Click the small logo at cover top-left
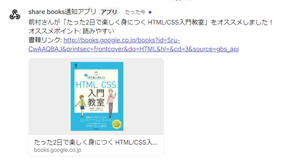Image resolution: width=284 pixels, height=164 pixels. click(x=77, y=66)
